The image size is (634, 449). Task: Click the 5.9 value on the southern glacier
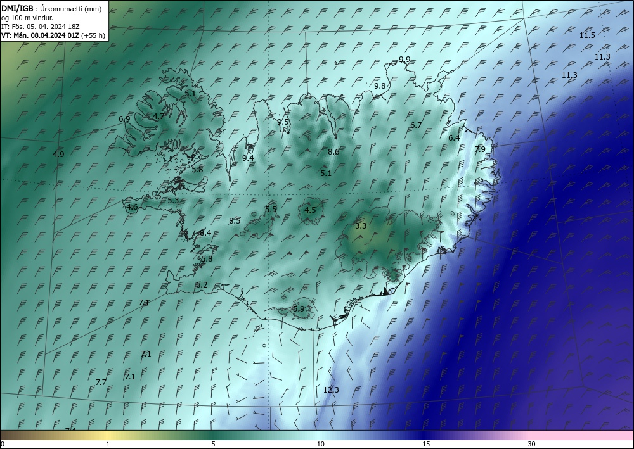(x=299, y=309)
